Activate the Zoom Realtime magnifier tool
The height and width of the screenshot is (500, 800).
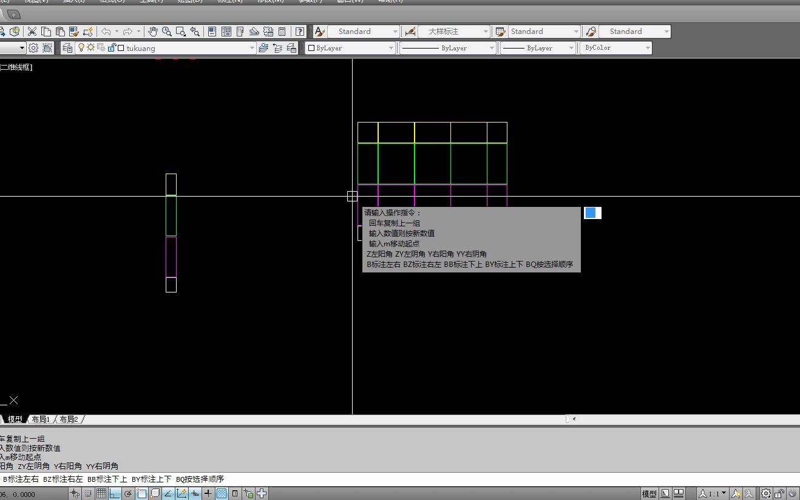pos(167,32)
